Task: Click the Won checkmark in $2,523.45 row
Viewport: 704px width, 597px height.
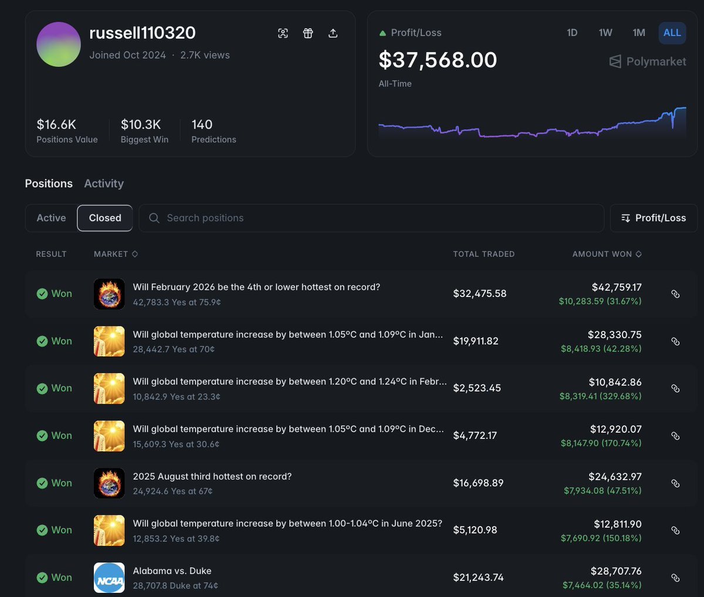Action: coord(42,389)
